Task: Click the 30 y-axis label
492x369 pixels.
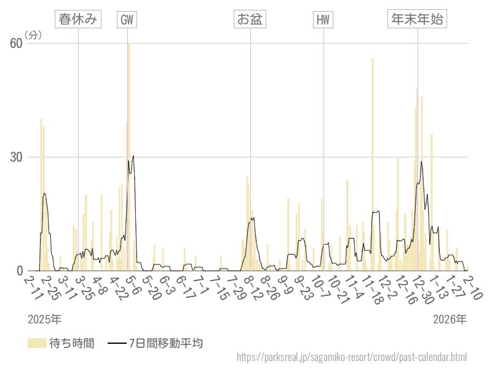Action: 15,157
